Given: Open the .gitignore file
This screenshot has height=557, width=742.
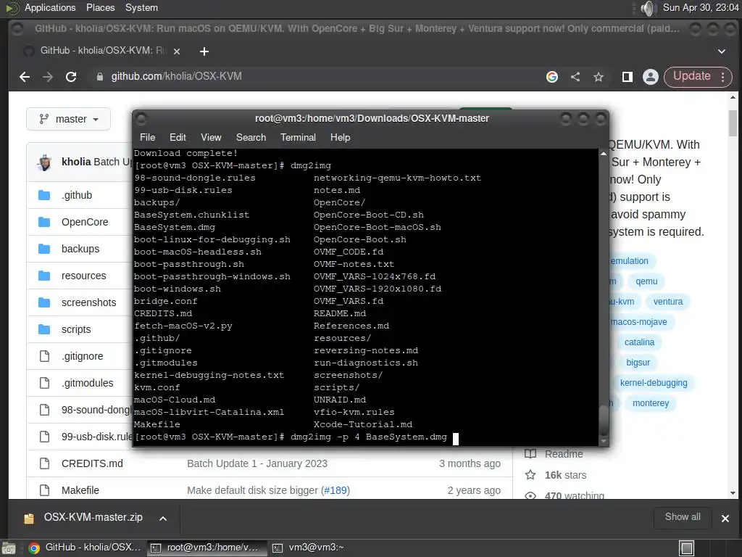Looking at the screenshot, I should [83, 356].
